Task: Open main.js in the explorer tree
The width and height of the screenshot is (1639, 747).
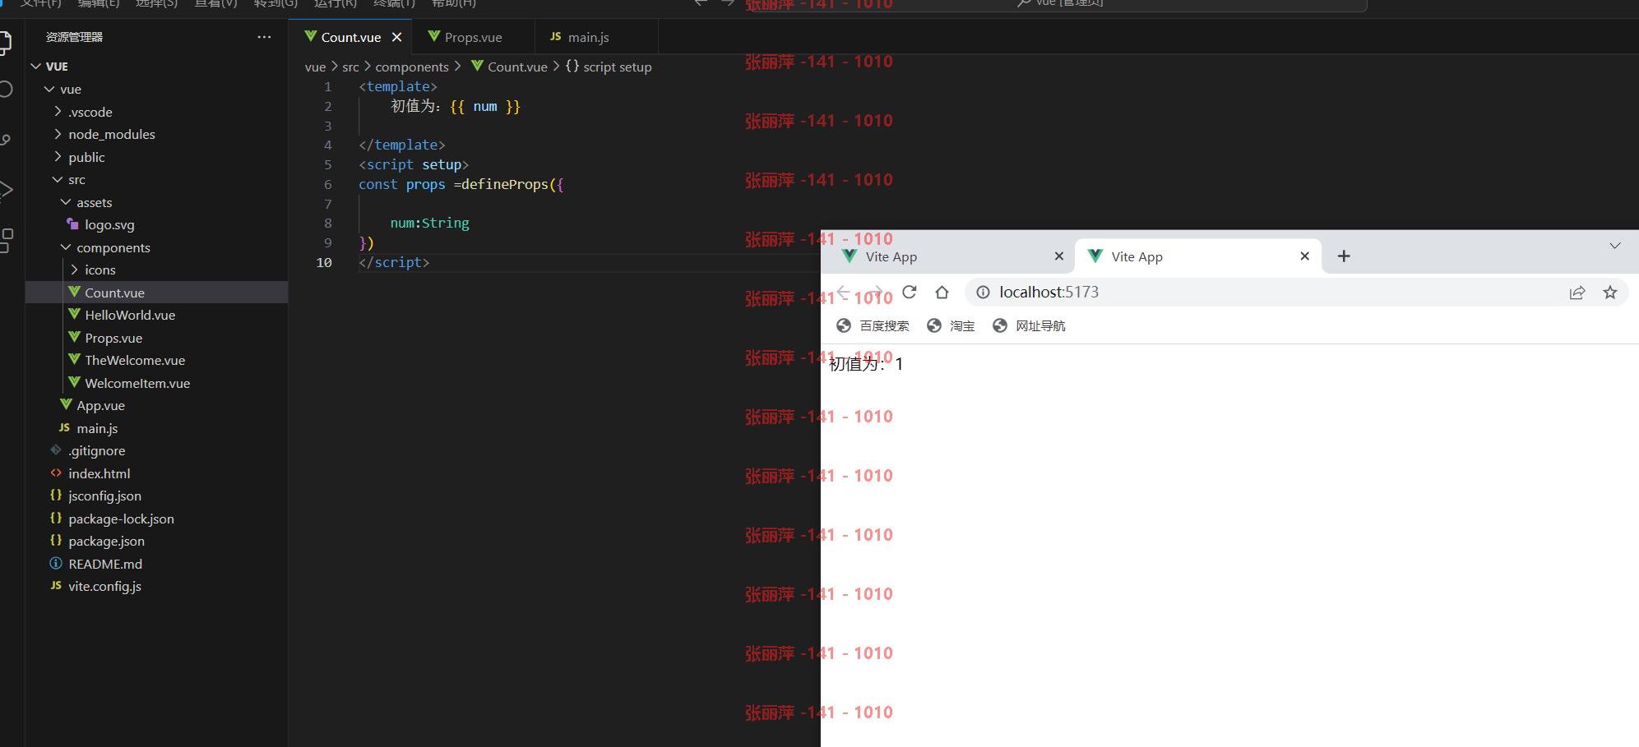Action: 156,428
